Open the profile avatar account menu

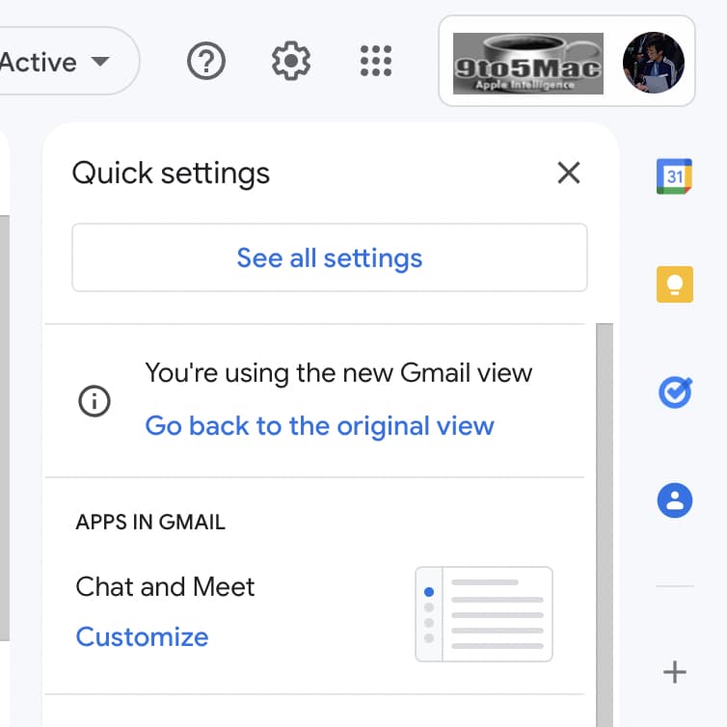653,62
